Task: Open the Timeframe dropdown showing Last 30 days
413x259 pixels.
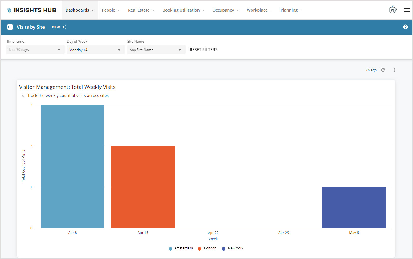Action: [35, 50]
